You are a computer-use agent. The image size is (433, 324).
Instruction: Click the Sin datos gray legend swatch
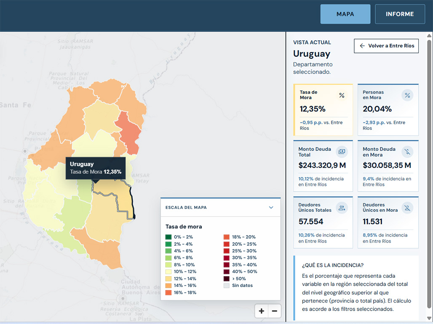[x=227, y=286]
